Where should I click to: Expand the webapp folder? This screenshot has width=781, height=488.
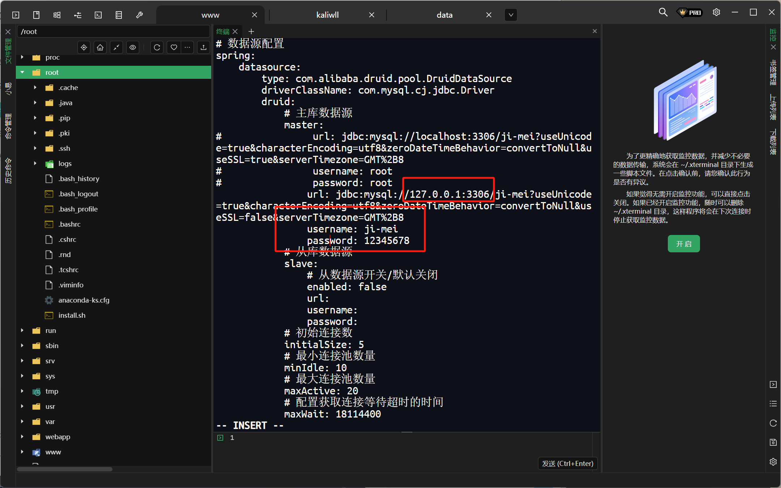click(x=22, y=437)
